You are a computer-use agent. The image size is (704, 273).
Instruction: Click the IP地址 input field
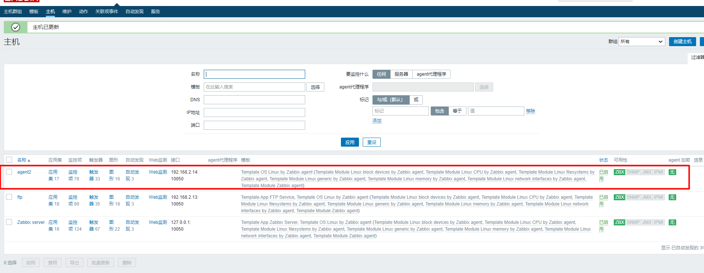(254, 112)
